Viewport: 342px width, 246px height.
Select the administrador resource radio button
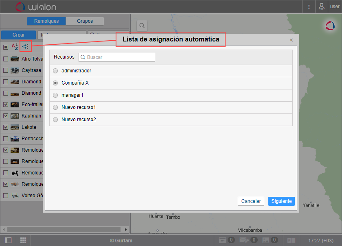coord(55,71)
